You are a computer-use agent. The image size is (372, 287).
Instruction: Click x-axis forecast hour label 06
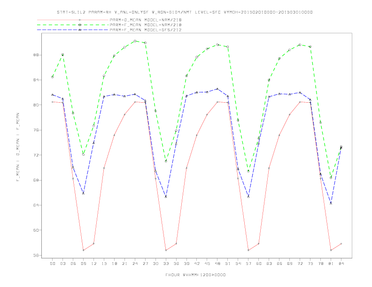click(73, 264)
